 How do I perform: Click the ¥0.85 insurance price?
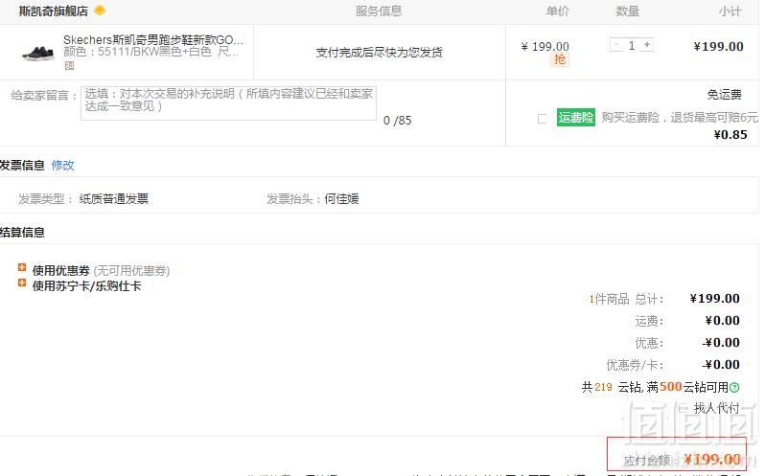pos(730,134)
